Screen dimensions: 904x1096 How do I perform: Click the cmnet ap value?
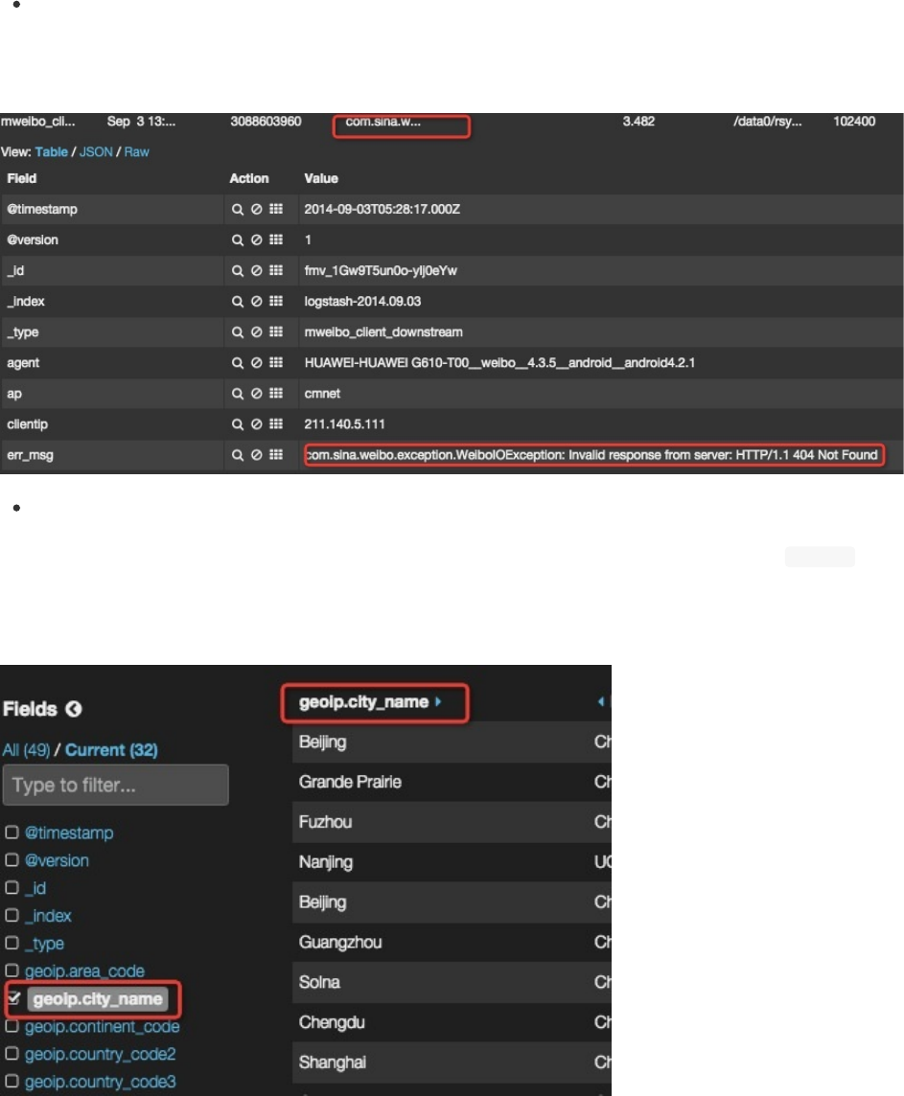point(322,394)
